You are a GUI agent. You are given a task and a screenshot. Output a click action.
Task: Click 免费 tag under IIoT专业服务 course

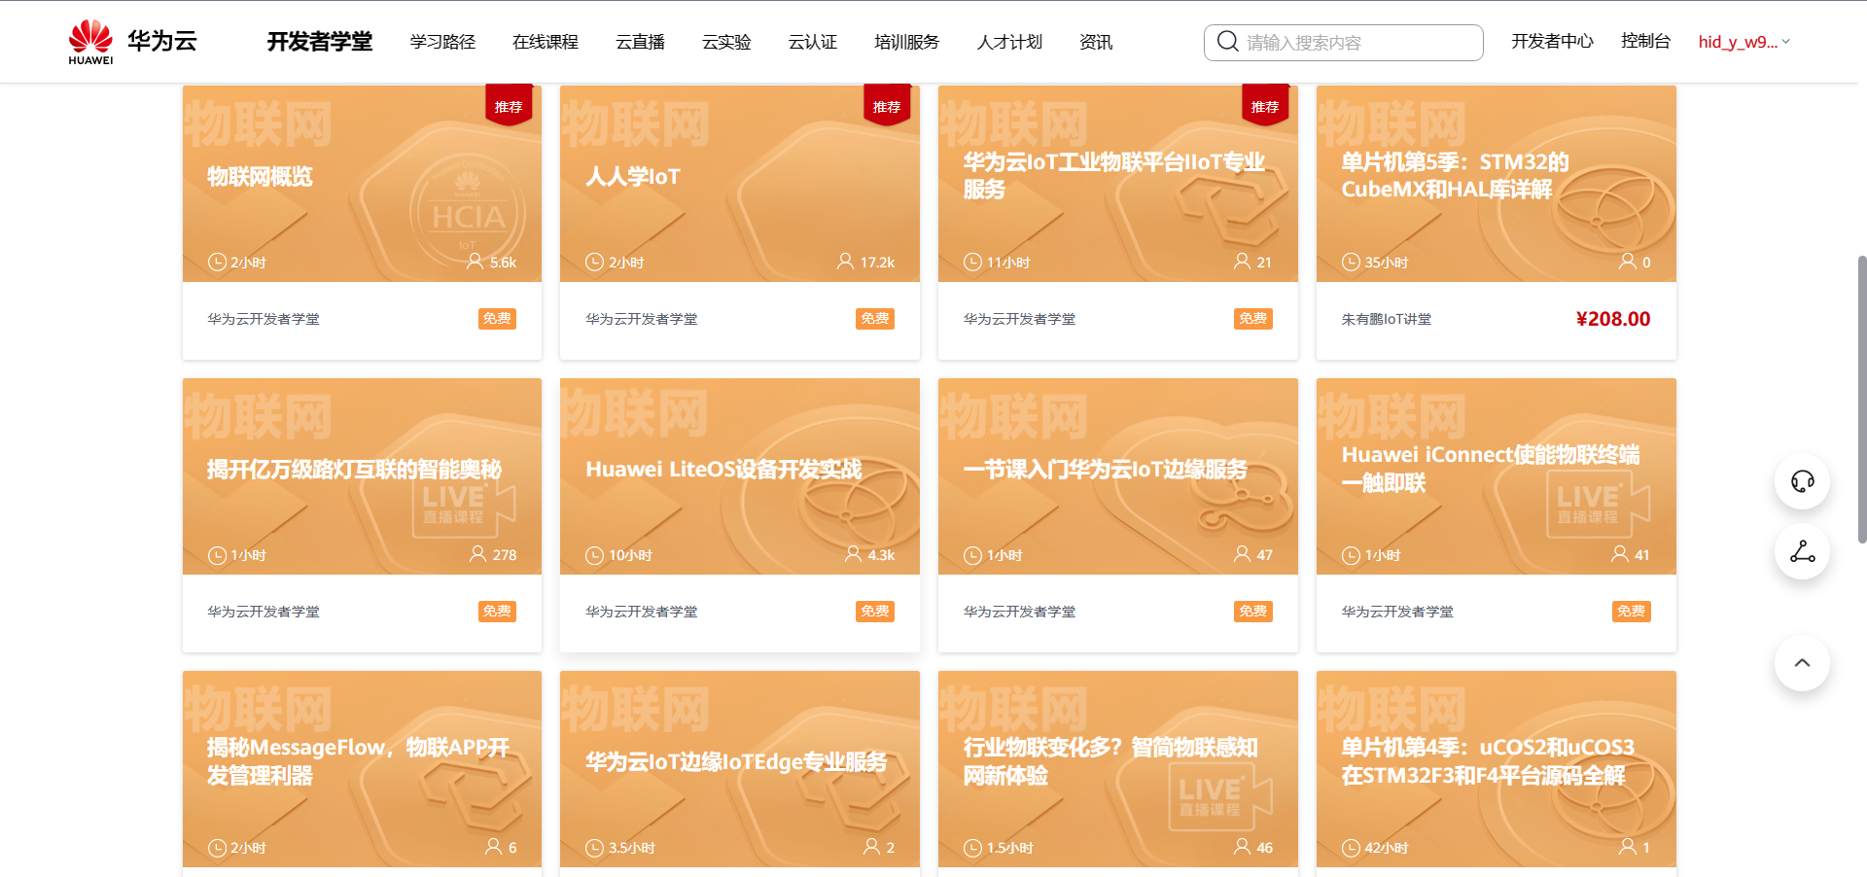tap(1253, 319)
